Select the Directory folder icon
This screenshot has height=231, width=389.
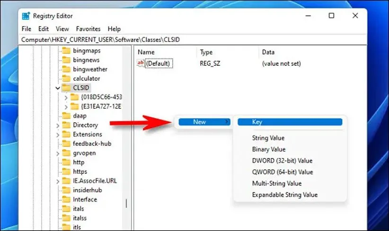pyautogui.click(x=66, y=125)
